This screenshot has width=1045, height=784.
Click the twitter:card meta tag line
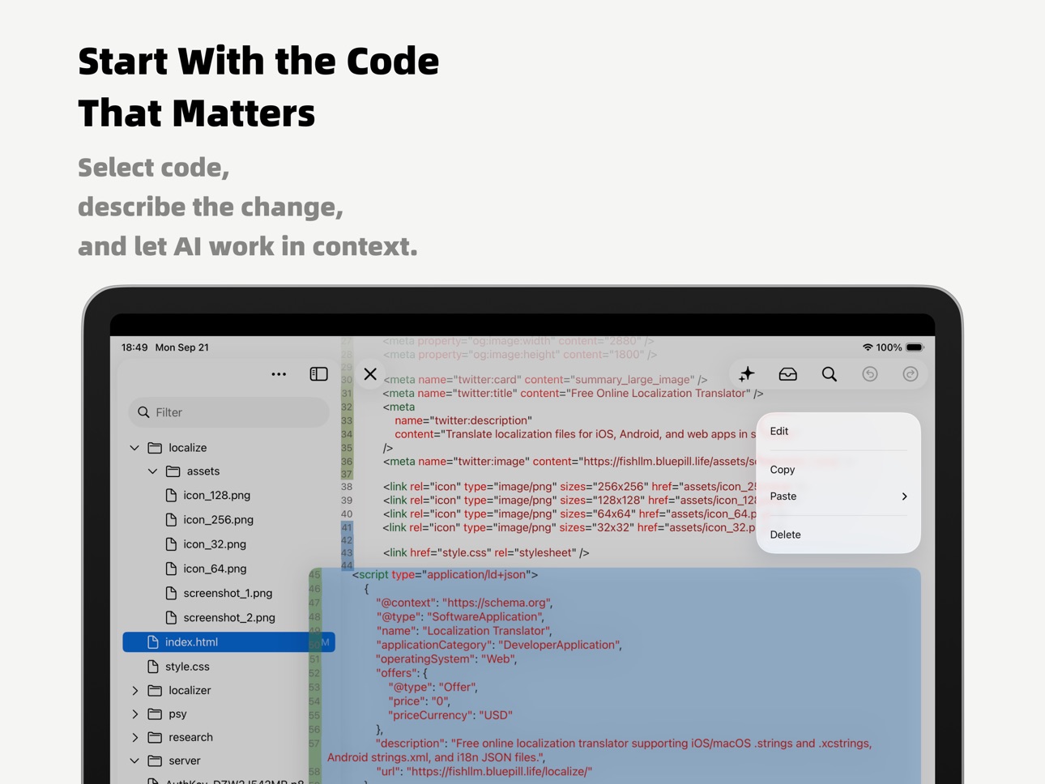[545, 380]
